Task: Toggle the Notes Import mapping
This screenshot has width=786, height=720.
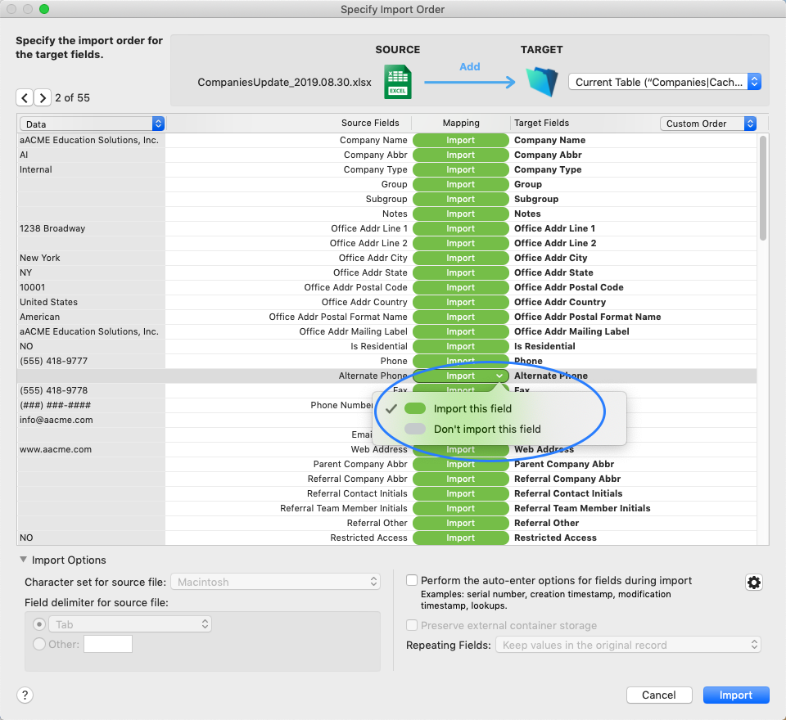Action: 461,214
